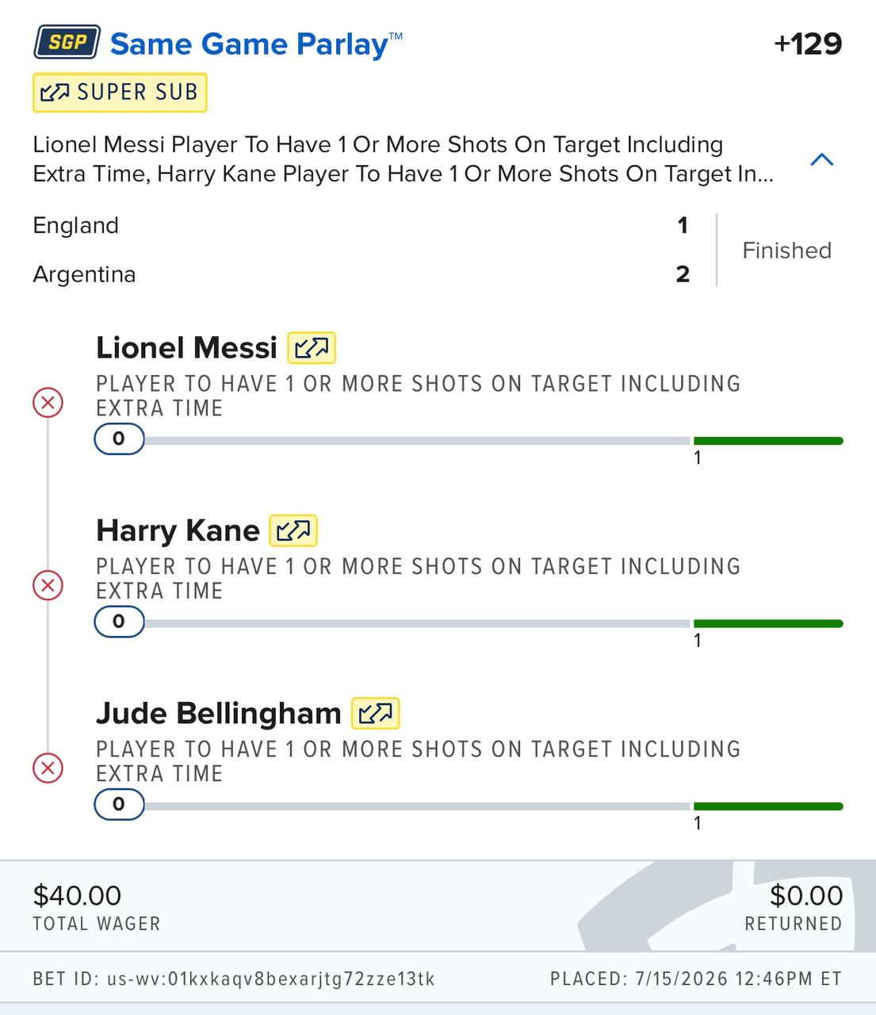This screenshot has height=1015, width=876.
Task: Click the Bet ID text
Action: (x=234, y=979)
